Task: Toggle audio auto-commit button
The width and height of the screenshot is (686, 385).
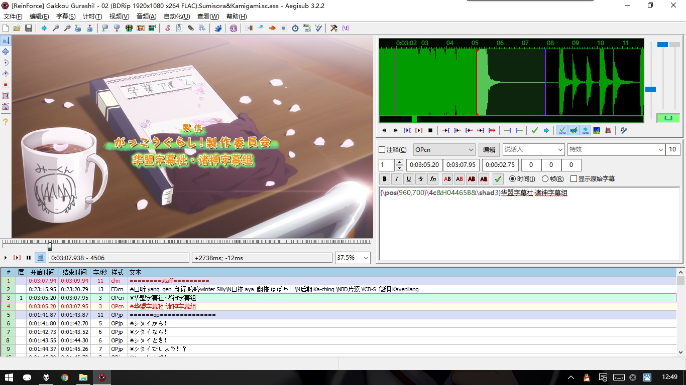Action: tap(562, 130)
